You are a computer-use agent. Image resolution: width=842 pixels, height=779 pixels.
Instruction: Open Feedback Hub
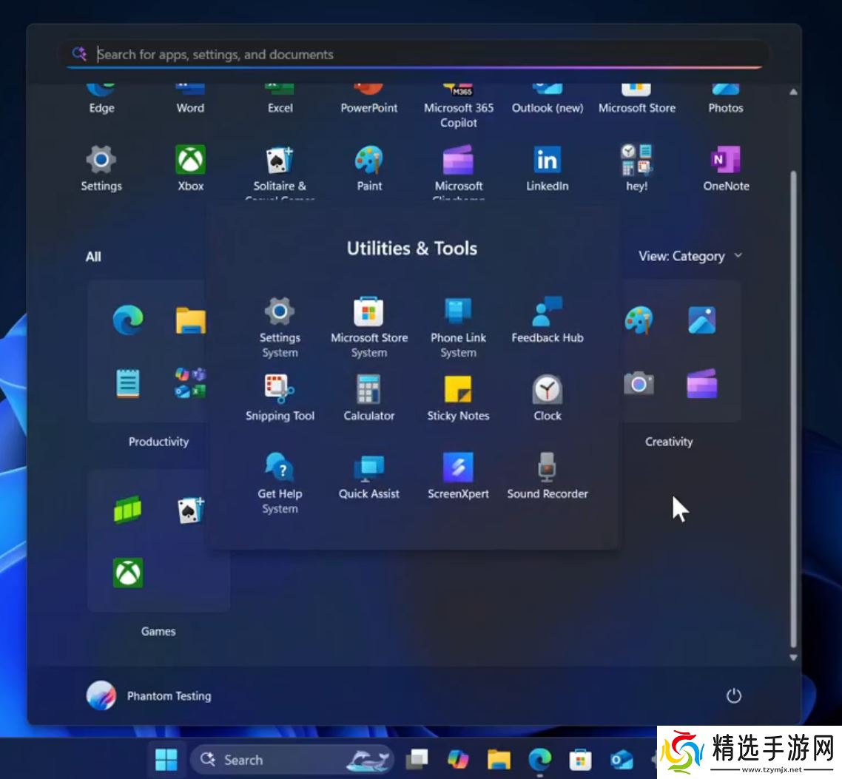[548, 320]
